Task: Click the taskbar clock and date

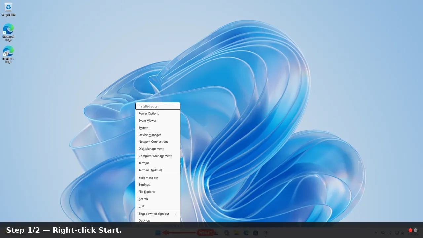Action: [413, 233]
